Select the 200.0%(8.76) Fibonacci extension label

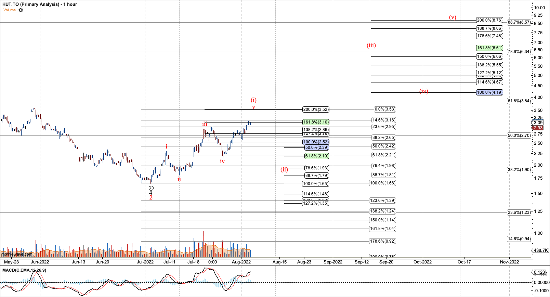[490, 20]
